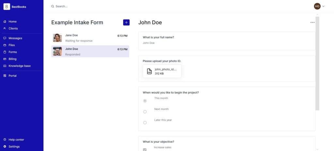Click the "What is your full name?" question
Image resolution: width=334 pixels, height=151 pixels.
point(158,37)
